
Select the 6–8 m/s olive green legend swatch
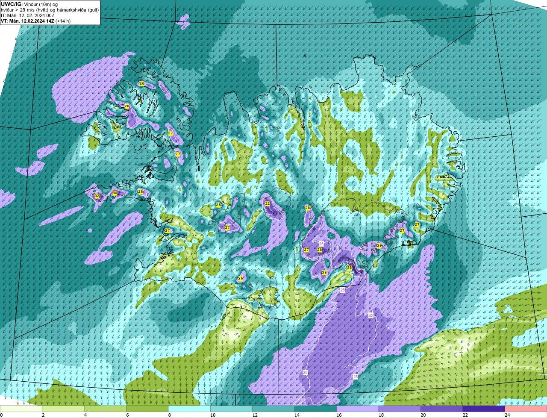[x=147, y=409]
